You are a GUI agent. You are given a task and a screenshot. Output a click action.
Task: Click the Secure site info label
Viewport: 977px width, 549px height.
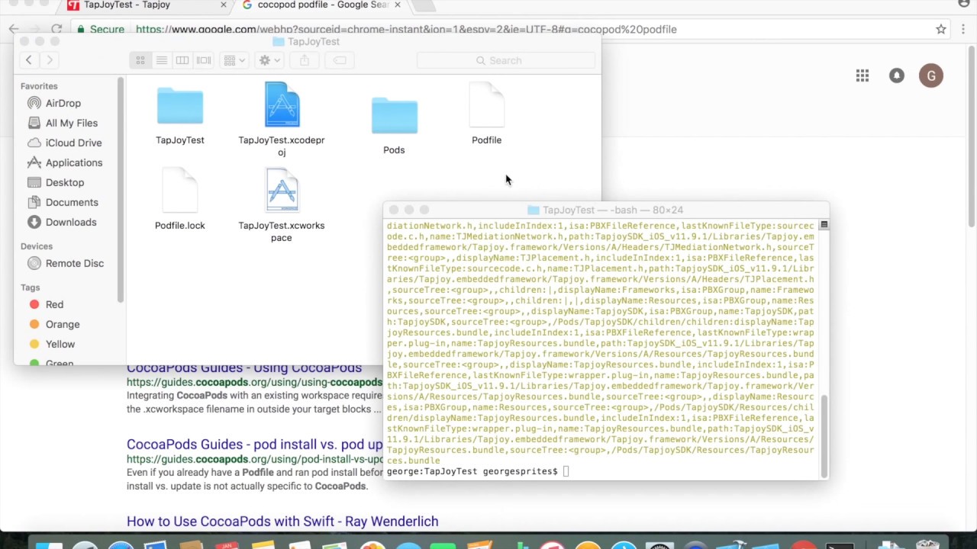[100, 30]
